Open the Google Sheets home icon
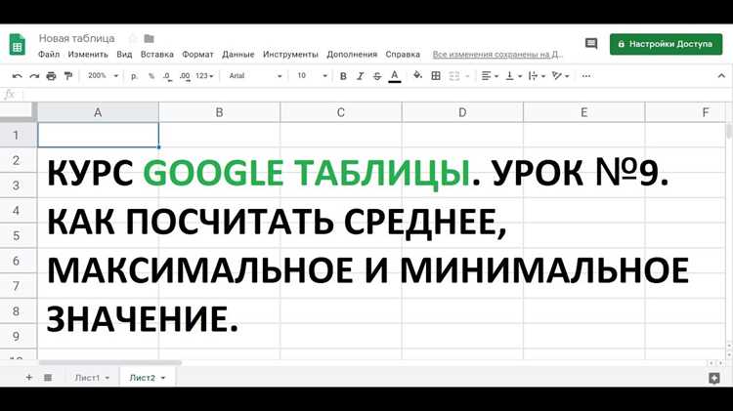 coord(18,44)
